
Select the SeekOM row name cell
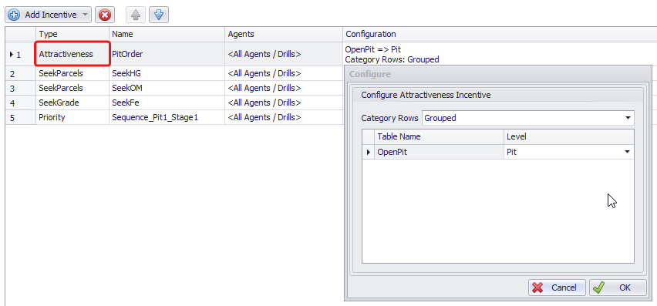pos(167,89)
